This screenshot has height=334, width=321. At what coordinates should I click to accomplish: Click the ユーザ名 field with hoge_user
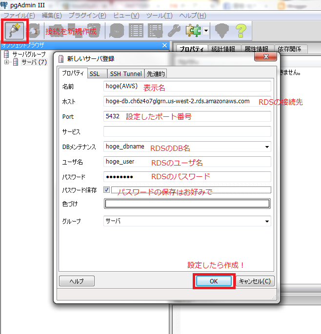pos(187,162)
